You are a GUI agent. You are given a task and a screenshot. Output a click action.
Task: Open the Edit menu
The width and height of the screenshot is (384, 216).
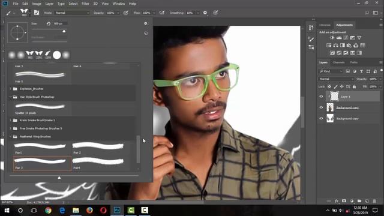[25, 4]
